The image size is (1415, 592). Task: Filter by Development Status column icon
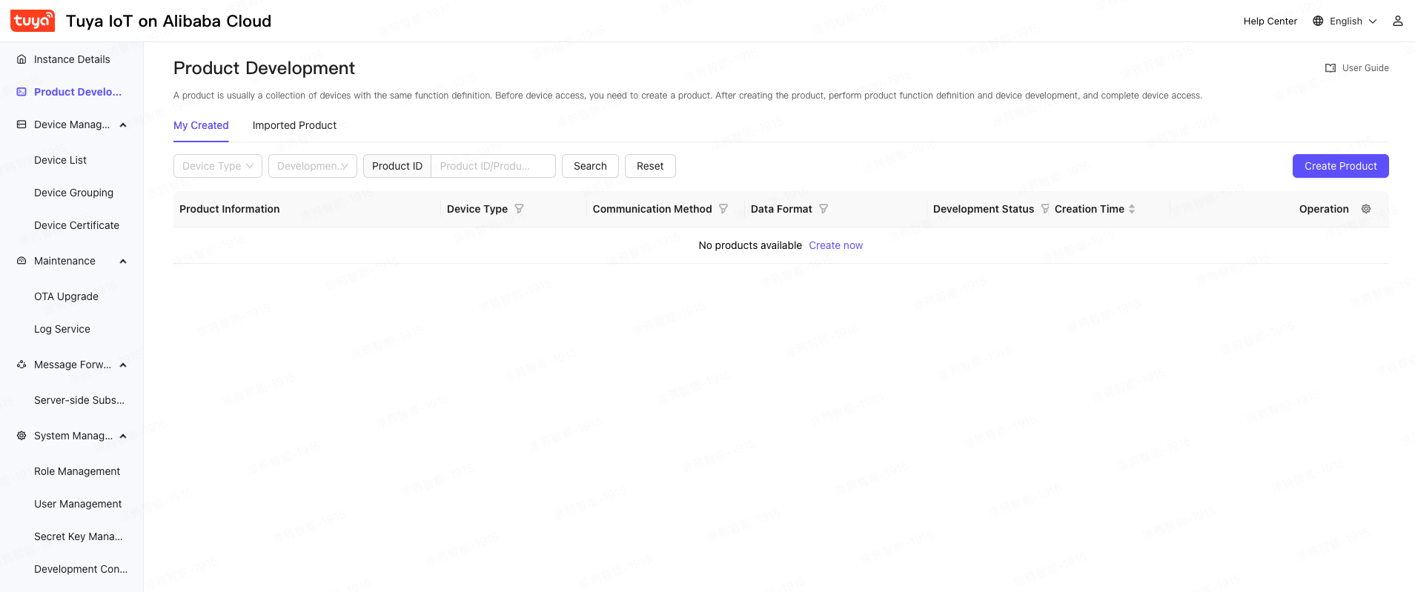1044,209
